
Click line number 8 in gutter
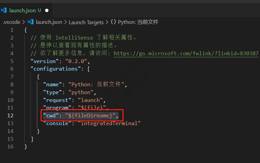click(12, 85)
